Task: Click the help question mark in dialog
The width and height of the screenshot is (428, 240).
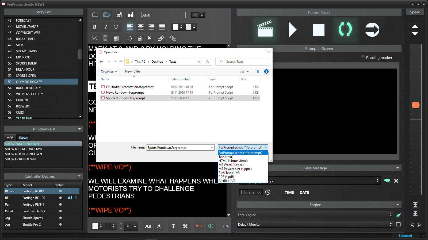Action: point(266,71)
